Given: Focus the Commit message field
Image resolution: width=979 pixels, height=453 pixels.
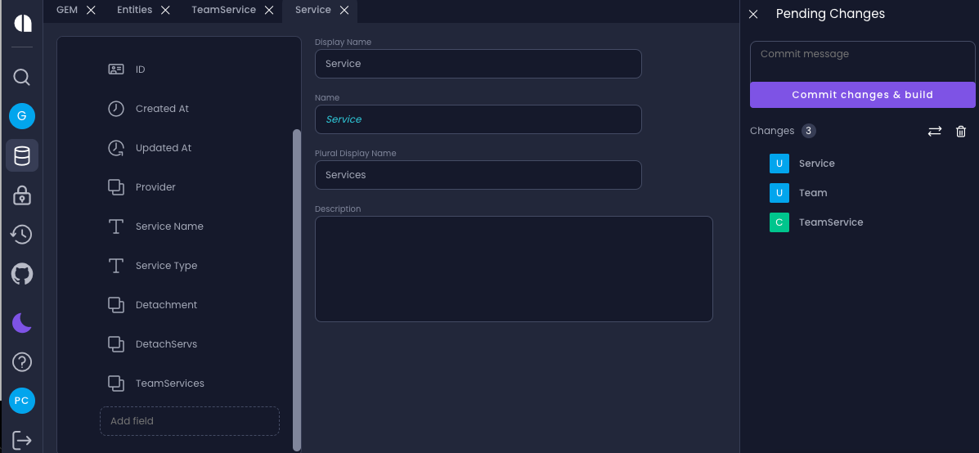Looking at the screenshot, I should coord(862,61).
